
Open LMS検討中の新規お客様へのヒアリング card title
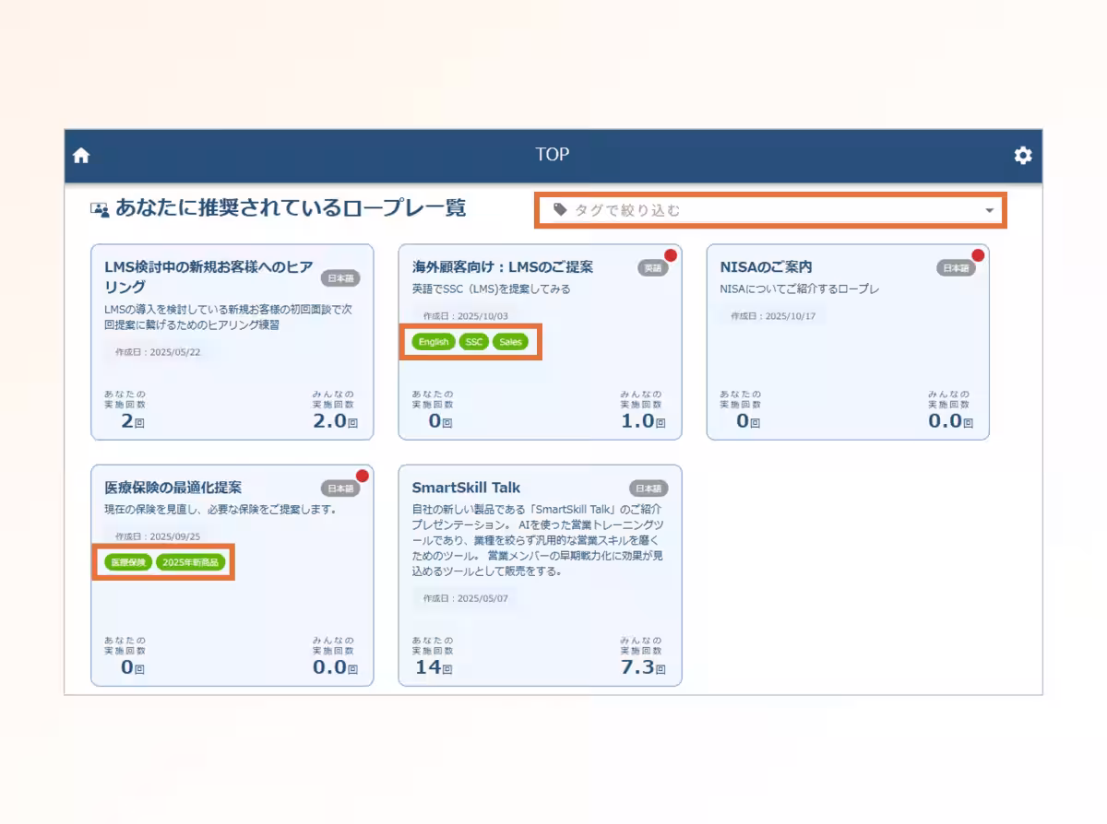pyautogui.click(x=208, y=276)
